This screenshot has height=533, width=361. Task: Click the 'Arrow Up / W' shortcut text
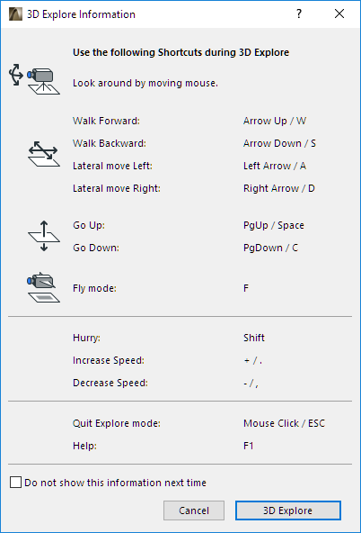(x=275, y=121)
